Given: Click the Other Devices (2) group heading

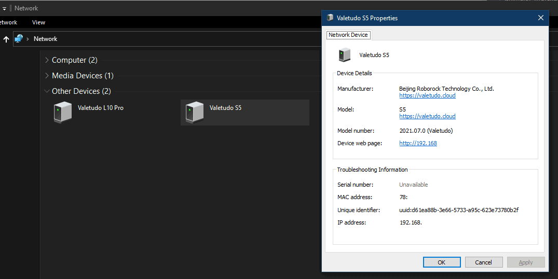Looking at the screenshot, I should [81, 91].
